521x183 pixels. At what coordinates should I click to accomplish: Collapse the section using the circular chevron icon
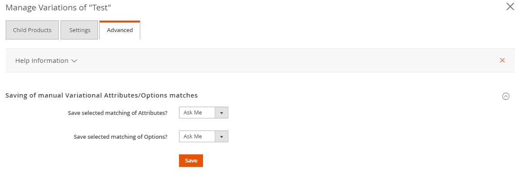pyautogui.click(x=506, y=97)
